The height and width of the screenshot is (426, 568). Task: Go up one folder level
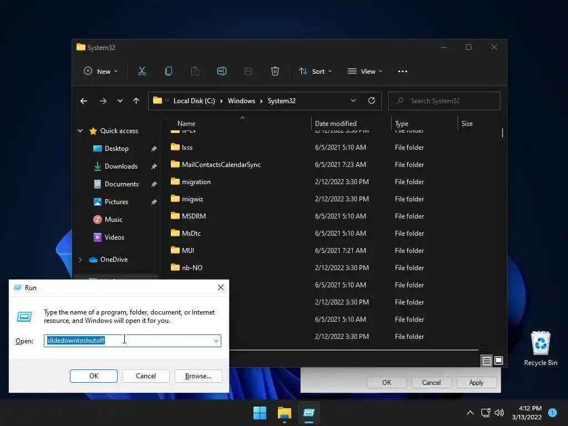136,101
